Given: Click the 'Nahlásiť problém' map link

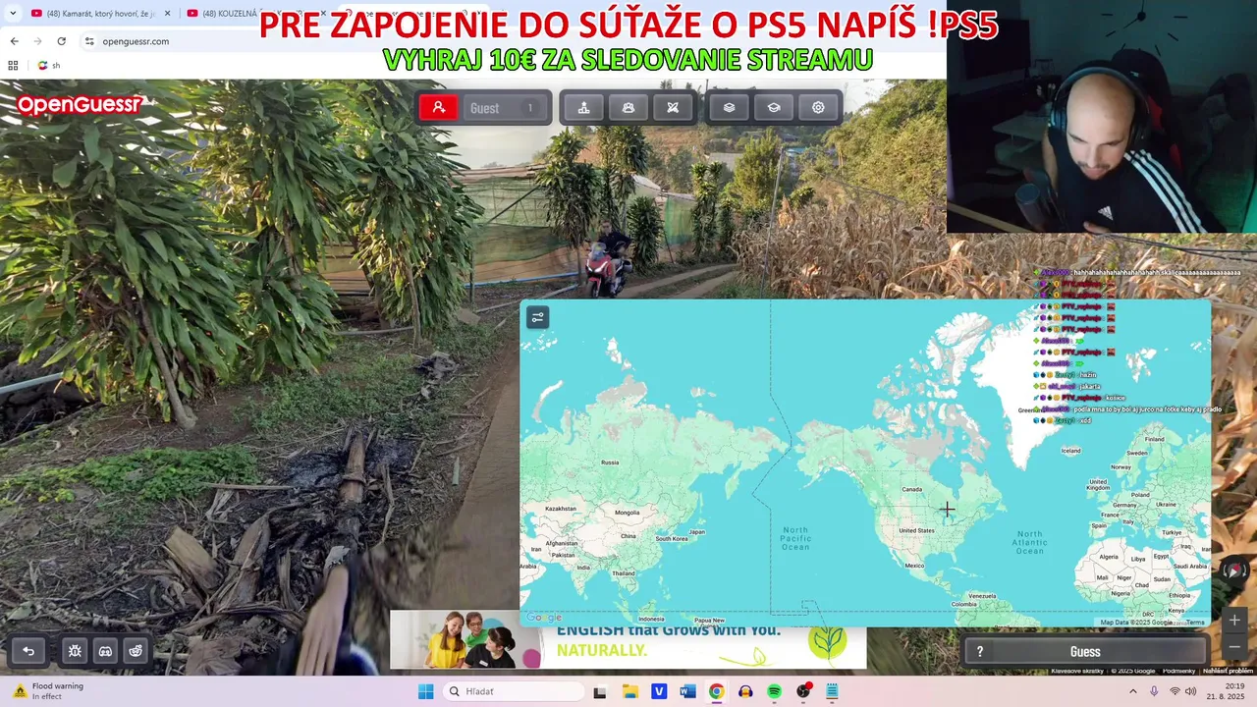Looking at the screenshot, I should point(1229,671).
